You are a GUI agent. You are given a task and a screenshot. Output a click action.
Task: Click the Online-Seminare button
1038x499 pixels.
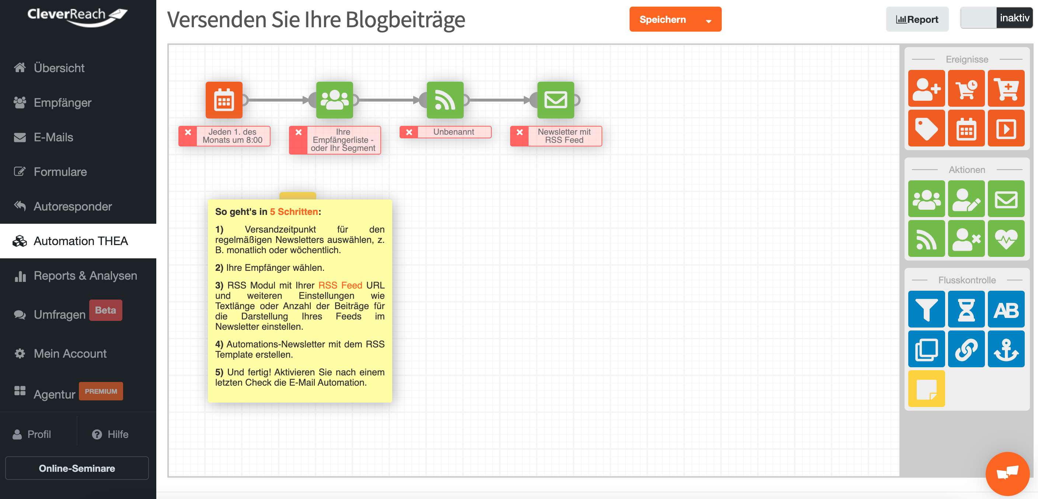click(x=77, y=468)
